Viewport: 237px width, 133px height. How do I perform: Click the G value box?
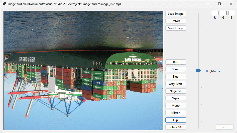tap(223, 13)
